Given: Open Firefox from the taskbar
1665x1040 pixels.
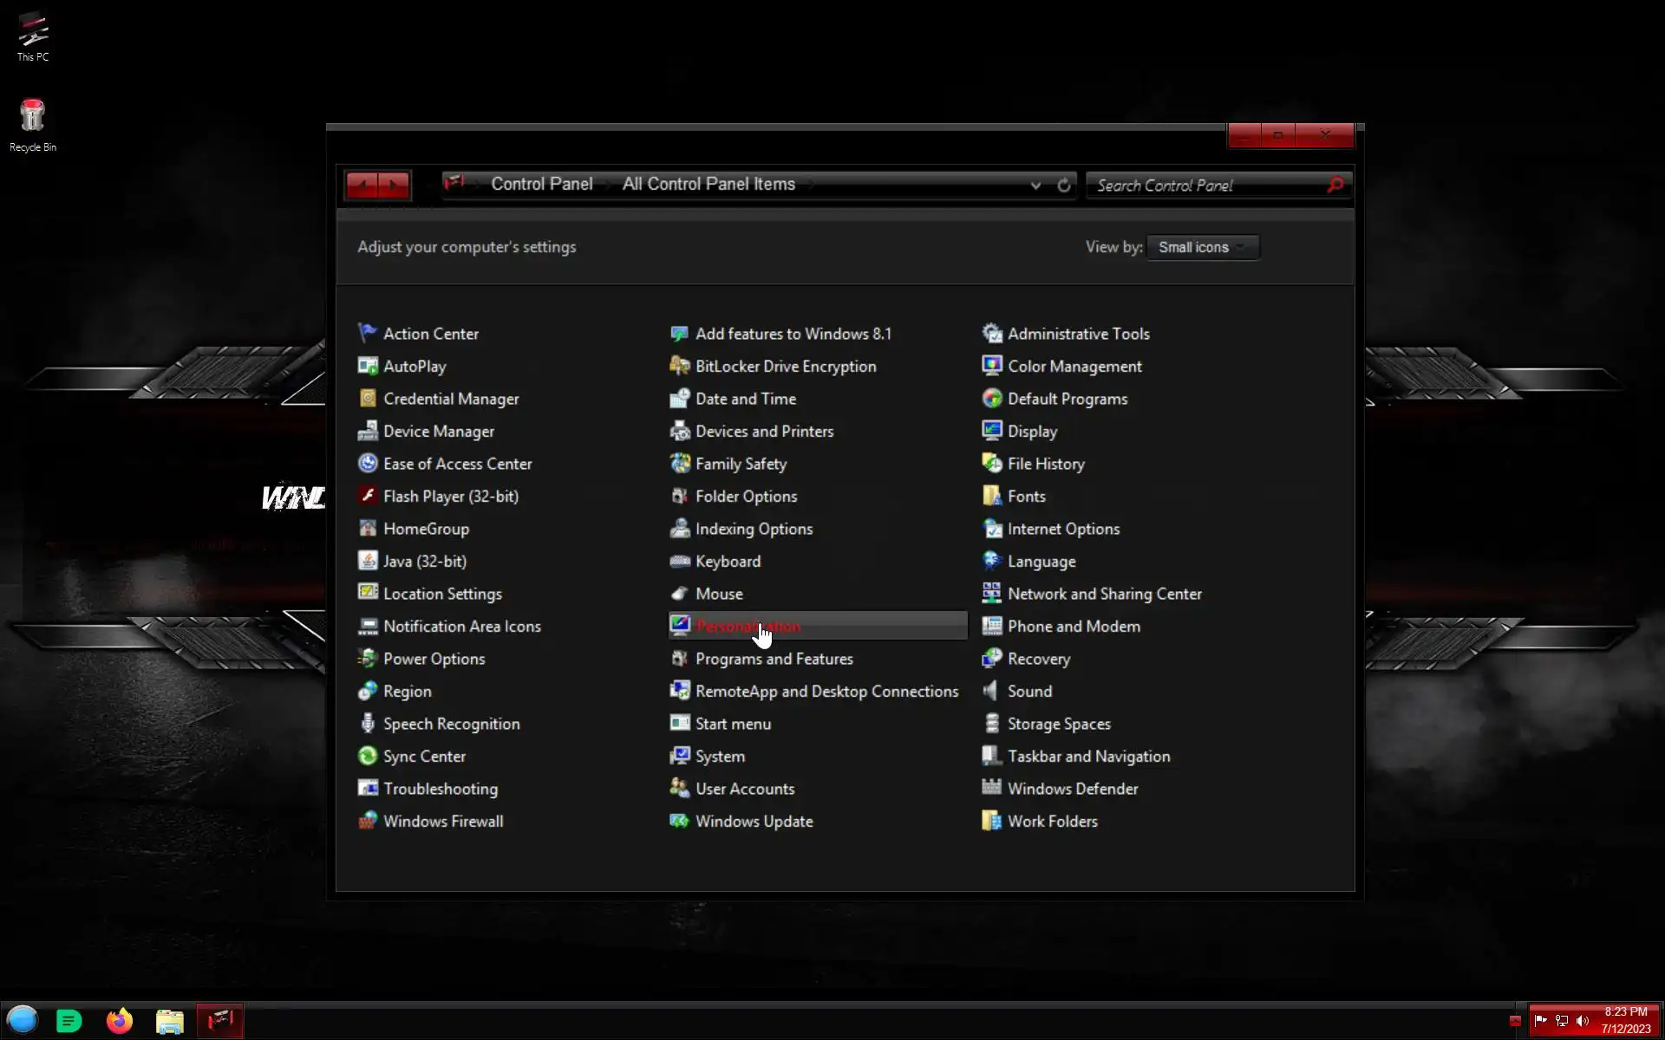Looking at the screenshot, I should click(x=120, y=1021).
